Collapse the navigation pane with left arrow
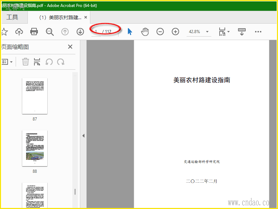The height and width of the screenshot is (209, 278). pos(83,136)
